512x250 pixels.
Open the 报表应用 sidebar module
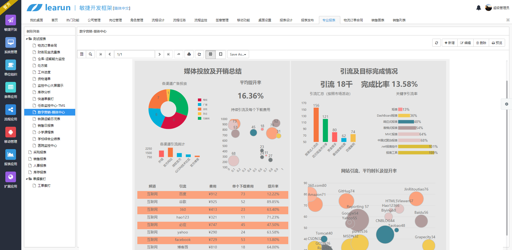(x=11, y=158)
